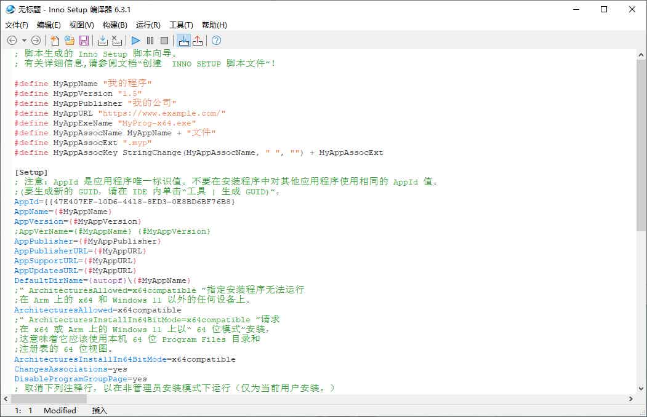Image resolution: width=647 pixels, height=417 pixels.
Task: Click the vertical scrollbar down arrow
Action: (641, 388)
